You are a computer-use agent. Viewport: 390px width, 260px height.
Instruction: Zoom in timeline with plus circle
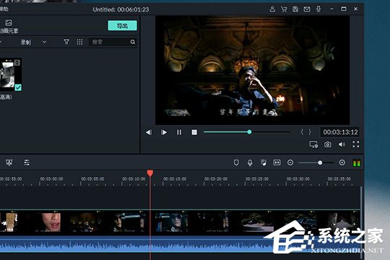pos(342,162)
